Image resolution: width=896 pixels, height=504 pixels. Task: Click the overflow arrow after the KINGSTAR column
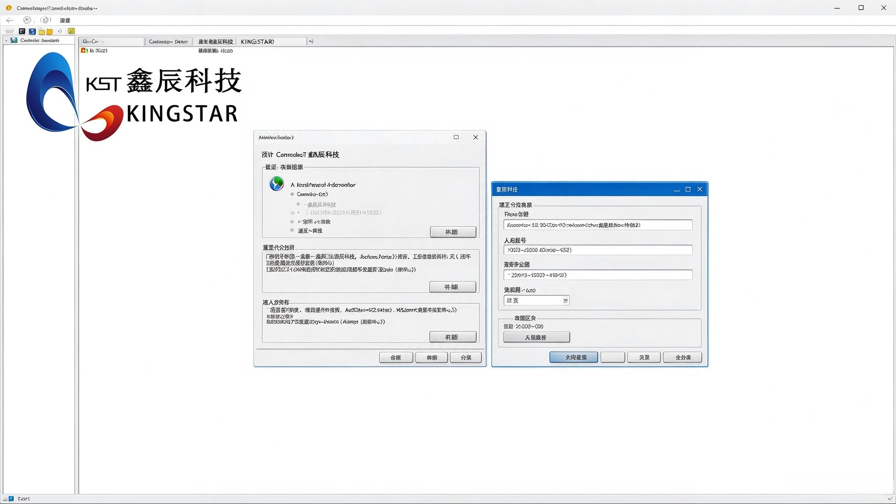point(311,42)
